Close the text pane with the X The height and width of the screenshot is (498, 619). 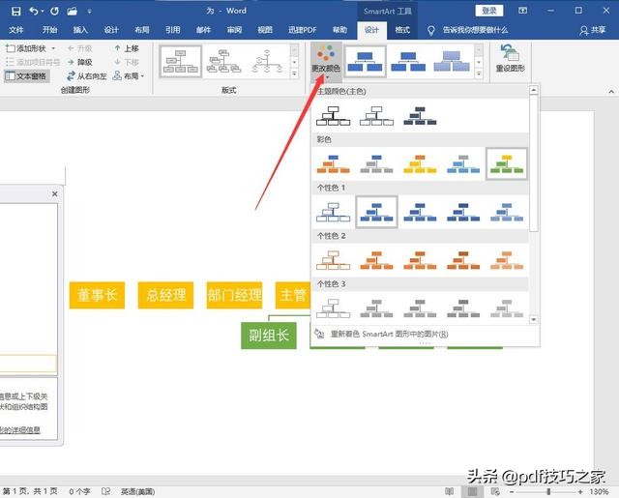point(55,193)
